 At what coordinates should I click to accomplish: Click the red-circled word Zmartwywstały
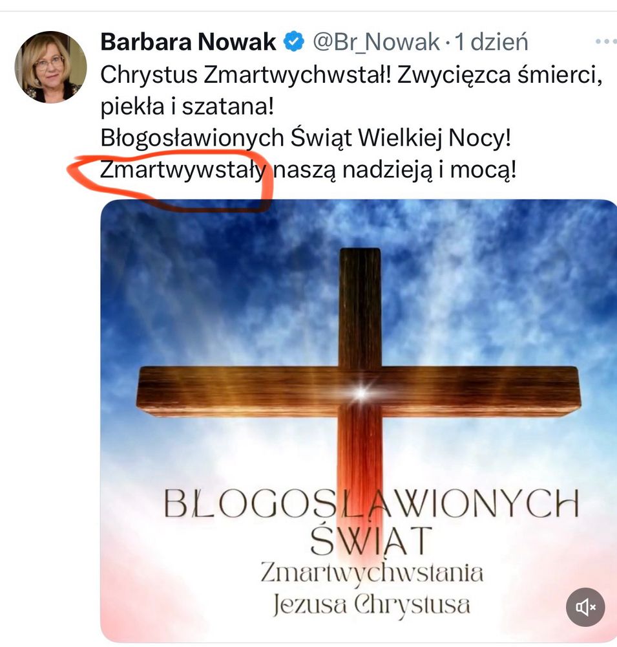coord(183,170)
